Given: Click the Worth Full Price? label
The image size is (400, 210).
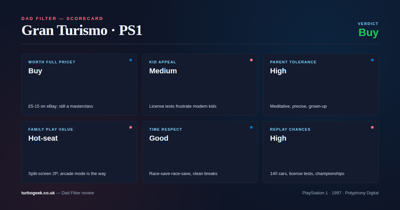Looking at the screenshot, I should click(x=52, y=62).
